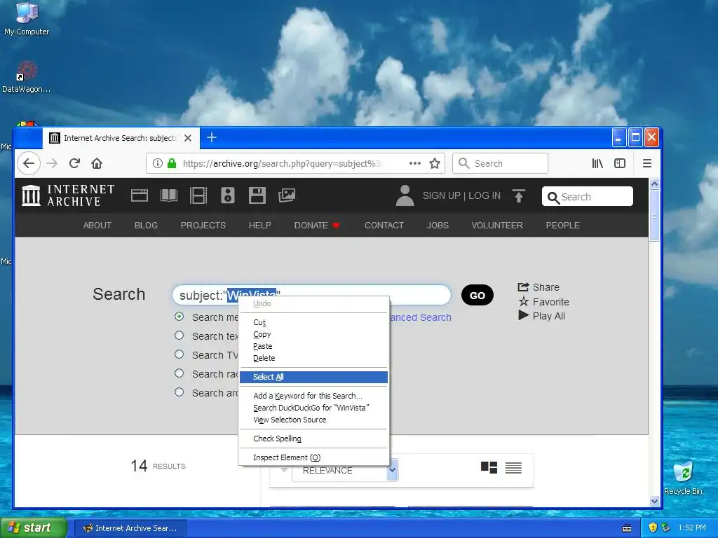Open the VOLUNTEER nav link
The image size is (718, 538).
tap(497, 225)
